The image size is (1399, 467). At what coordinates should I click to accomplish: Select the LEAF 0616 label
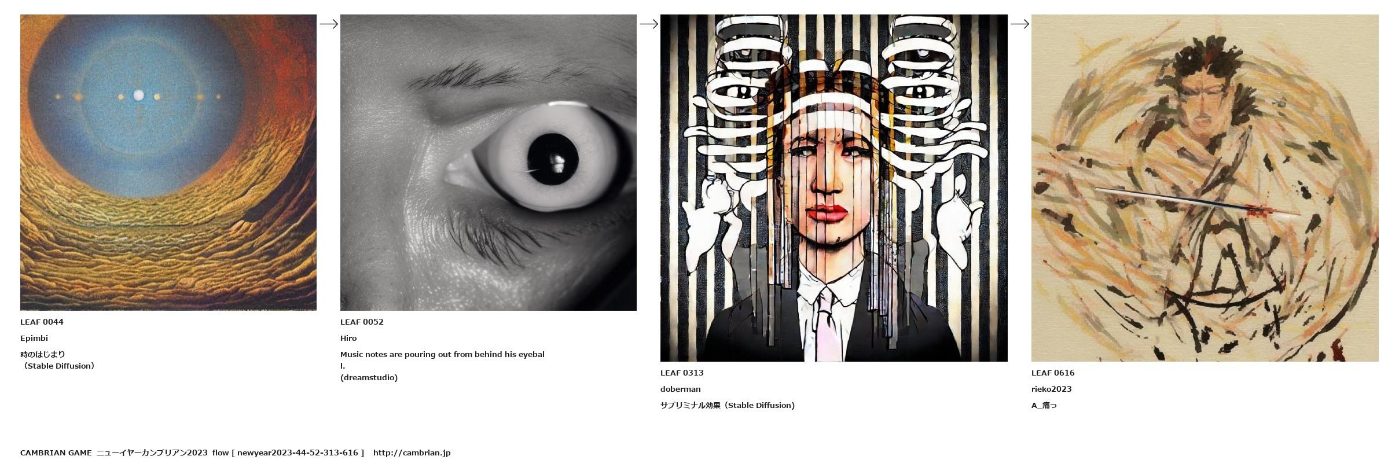click(x=1053, y=373)
